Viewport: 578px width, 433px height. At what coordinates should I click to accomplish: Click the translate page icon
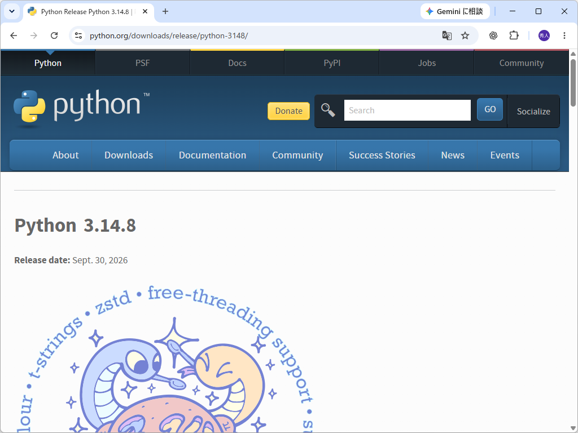point(447,36)
